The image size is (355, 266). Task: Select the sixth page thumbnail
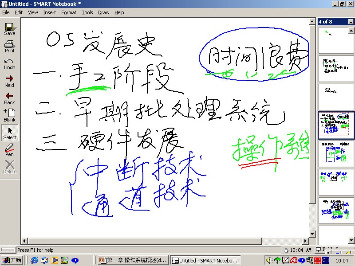pos(336,182)
